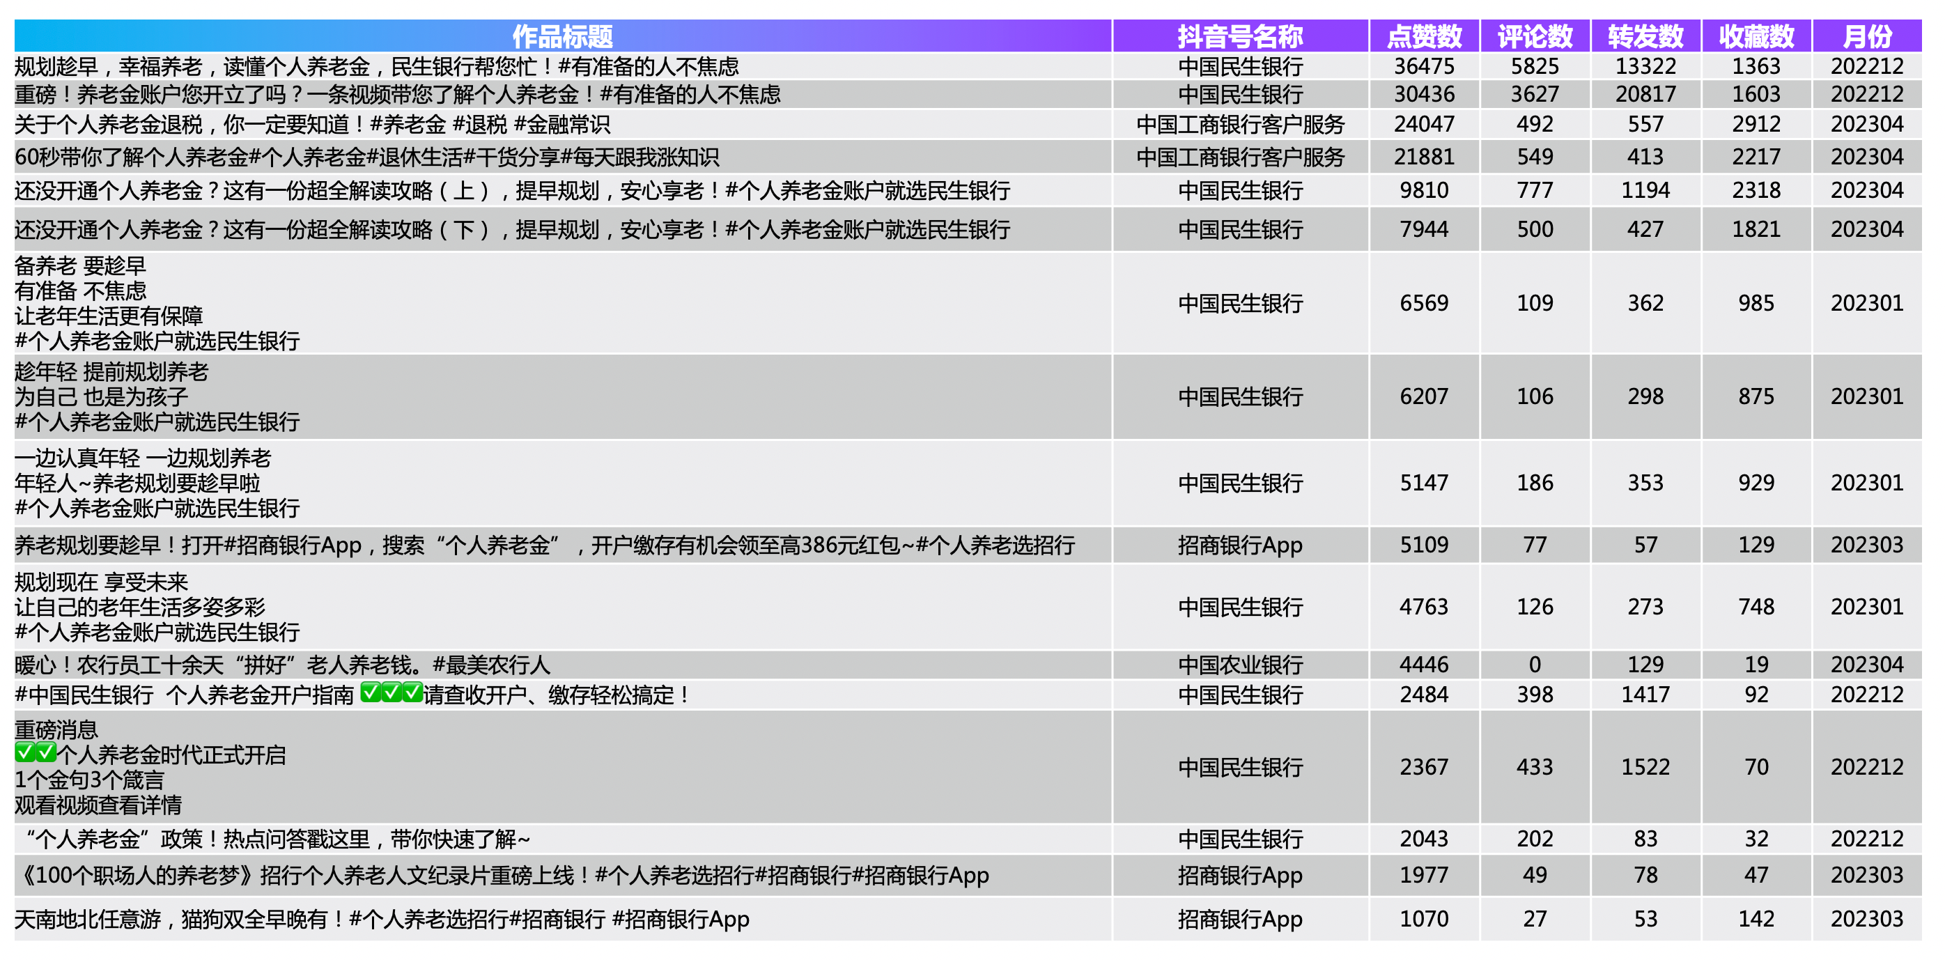1945x960 pixels.
Task: Select title 天南地北任意游
Action: point(382,918)
